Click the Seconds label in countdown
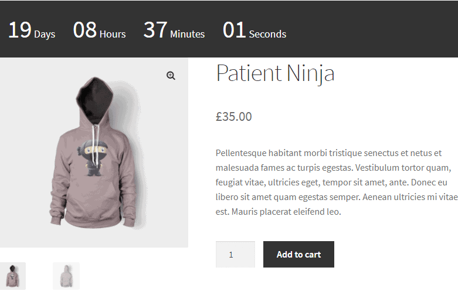Image resolution: width=458 pixels, height=291 pixels. (267, 34)
